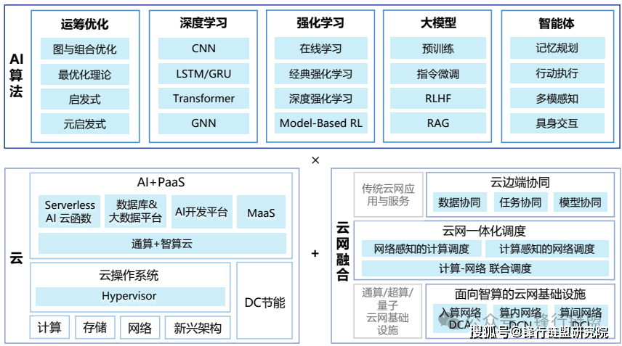The image size is (622, 346).
Task: Click the 计算-网络 联合调度 bar
Action: pyautogui.click(x=485, y=268)
